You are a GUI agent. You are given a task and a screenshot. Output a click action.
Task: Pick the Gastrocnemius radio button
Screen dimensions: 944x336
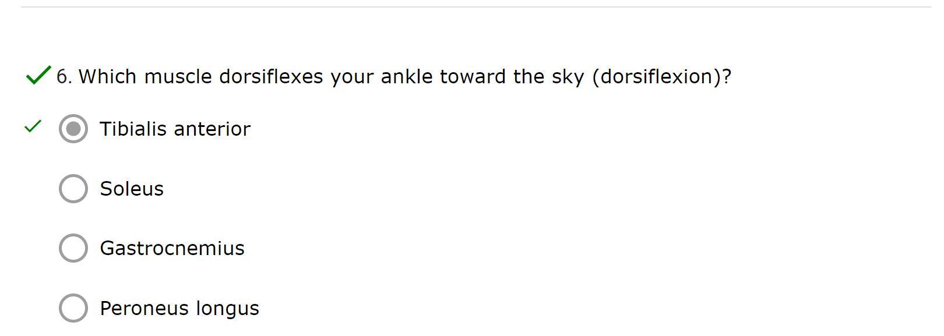73,248
